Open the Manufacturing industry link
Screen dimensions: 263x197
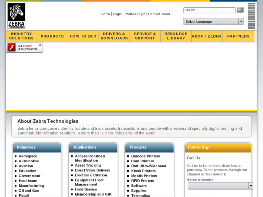pos(31,186)
